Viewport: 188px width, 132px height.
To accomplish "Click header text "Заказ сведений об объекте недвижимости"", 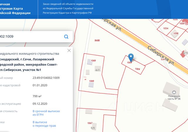I will [68, 4].
